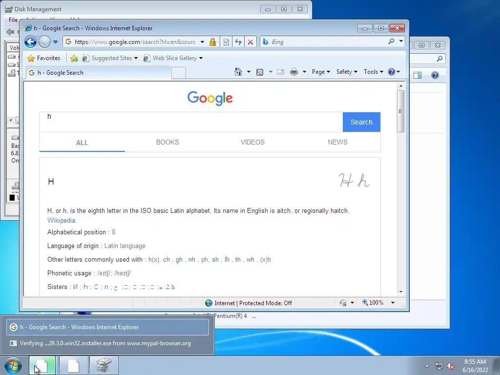The image size is (500, 375).
Task: Click the page scrollbar up arrow
Action: pyautogui.click(x=401, y=86)
